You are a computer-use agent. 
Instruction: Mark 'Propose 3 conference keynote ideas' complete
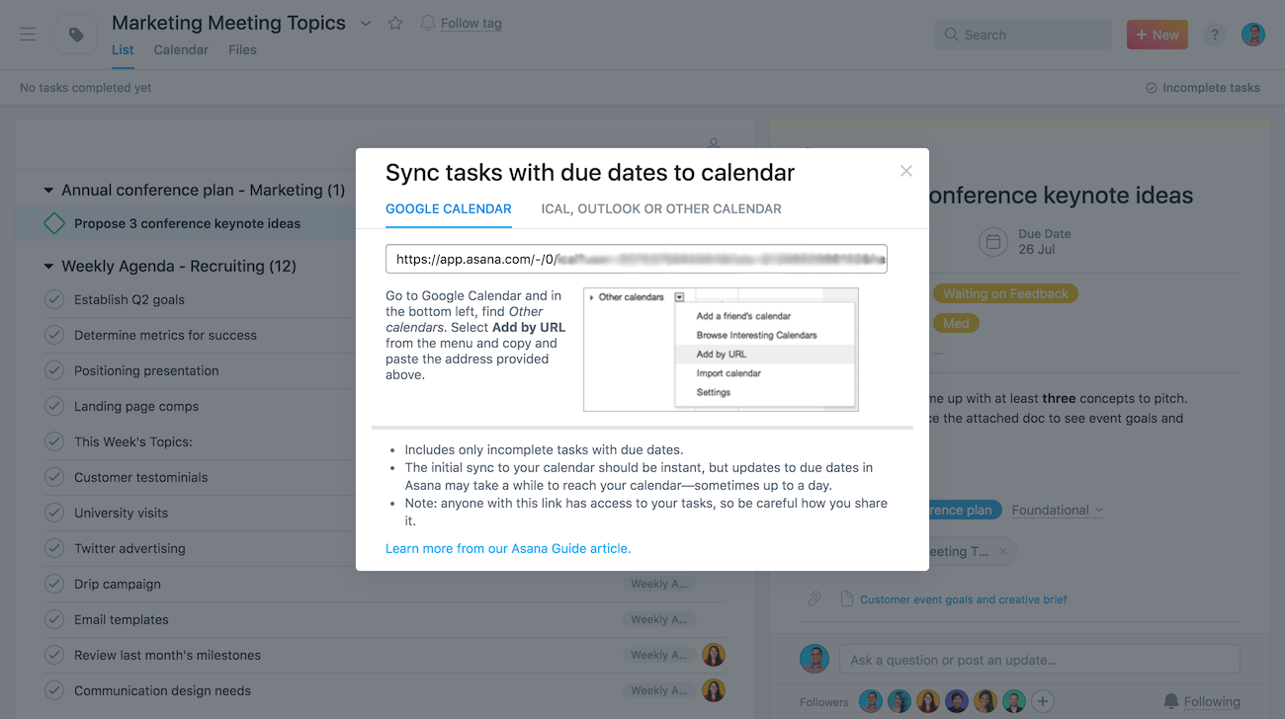tap(54, 223)
